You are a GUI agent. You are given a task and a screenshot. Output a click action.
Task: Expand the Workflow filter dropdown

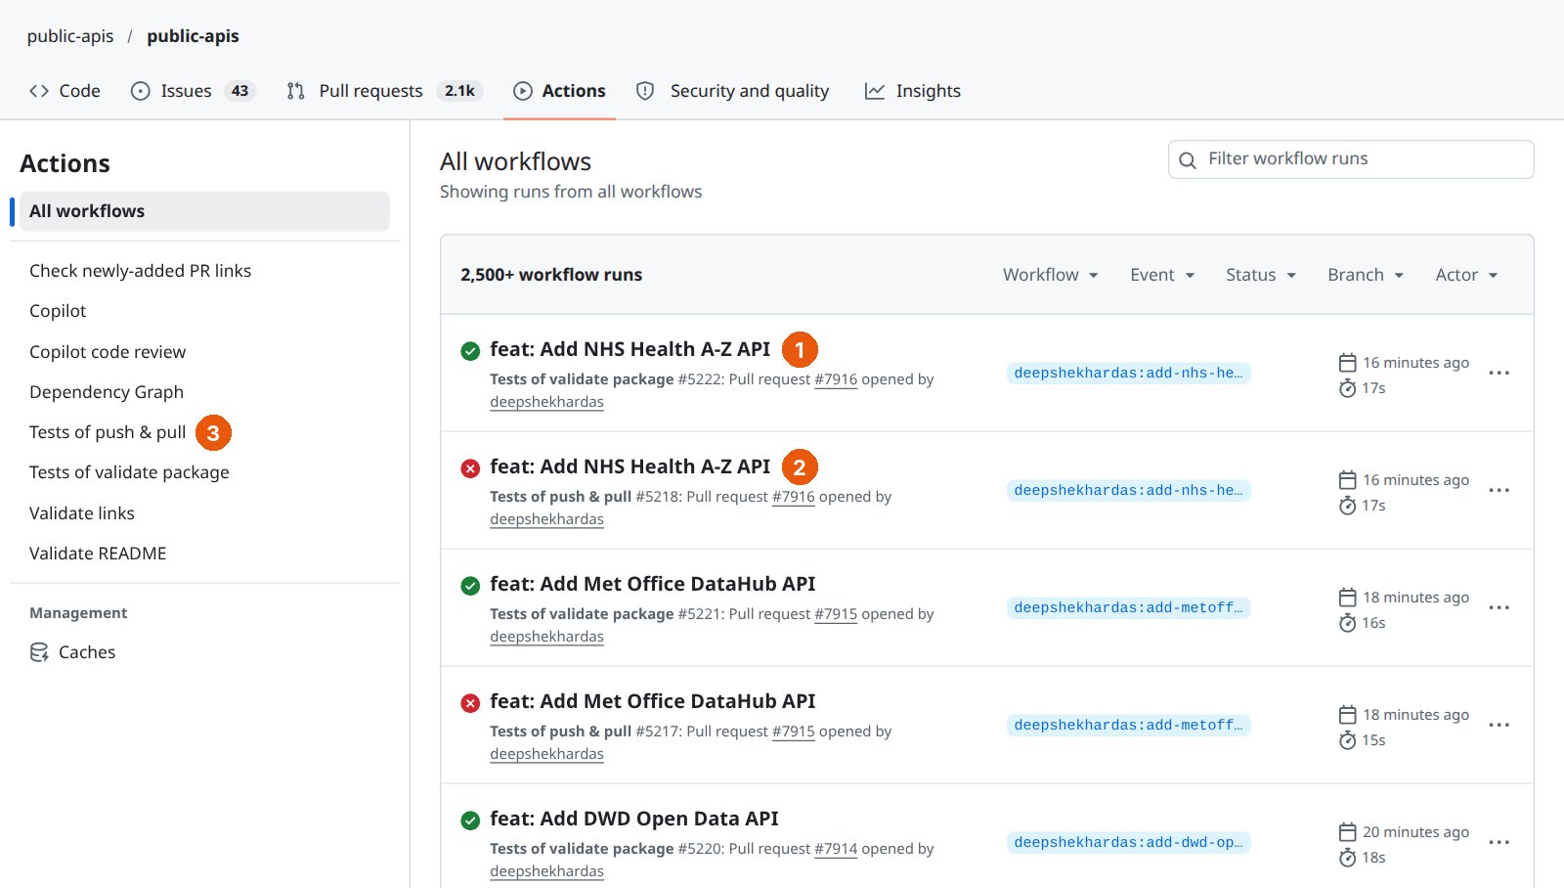(x=1051, y=275)
